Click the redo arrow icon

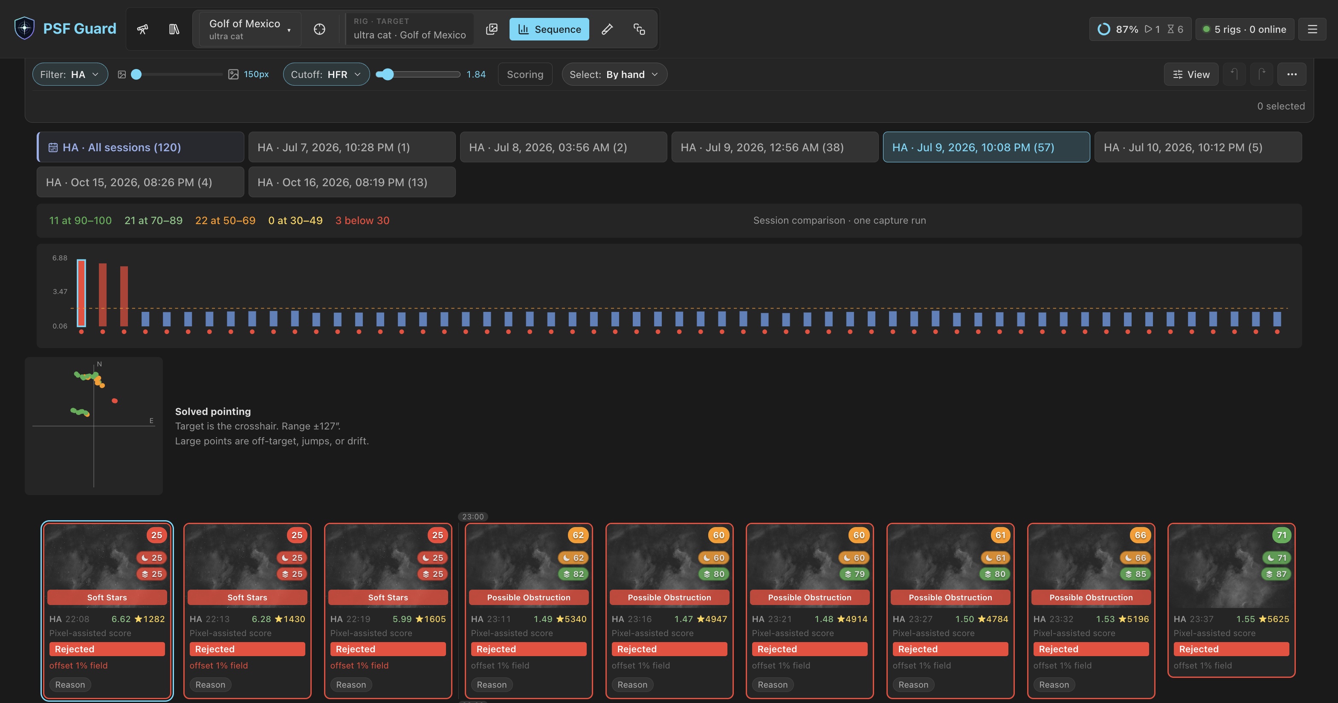click(x=1262, y=74)
